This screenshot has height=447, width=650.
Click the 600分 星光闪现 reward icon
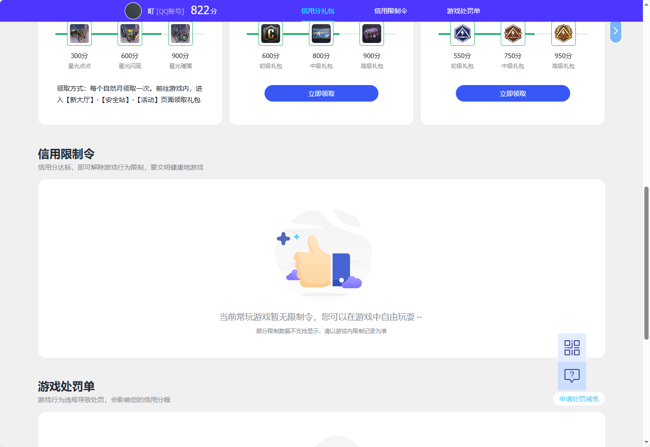tap(130, 34)
